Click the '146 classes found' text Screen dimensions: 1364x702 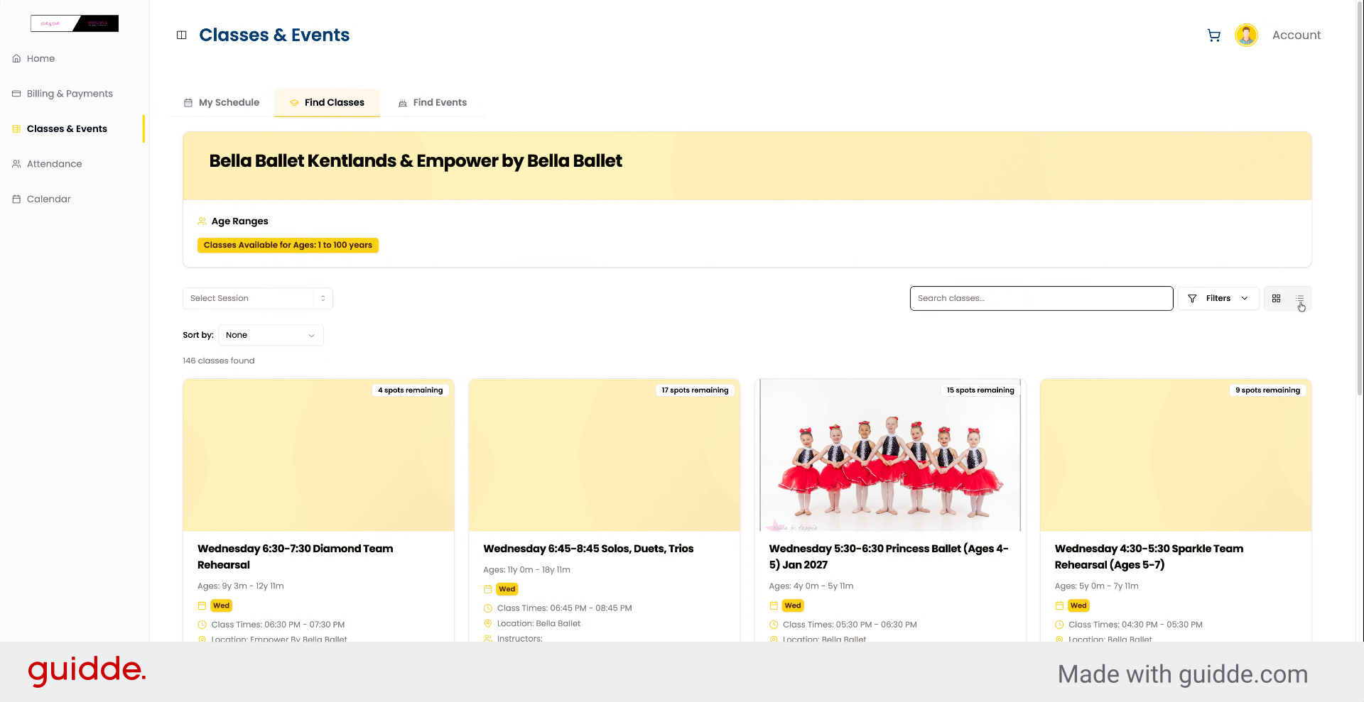219,361
